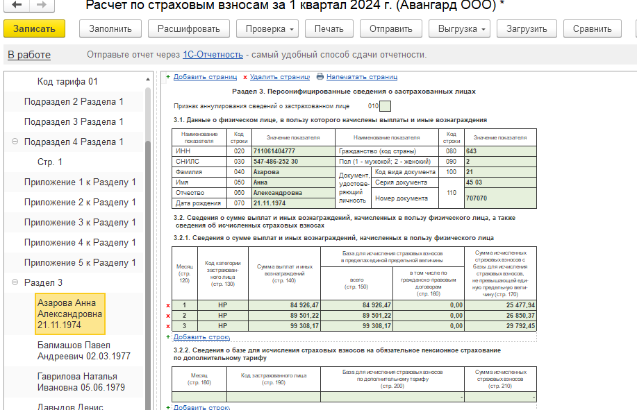Click the Добавить страницу link

(x=205, y=76)
